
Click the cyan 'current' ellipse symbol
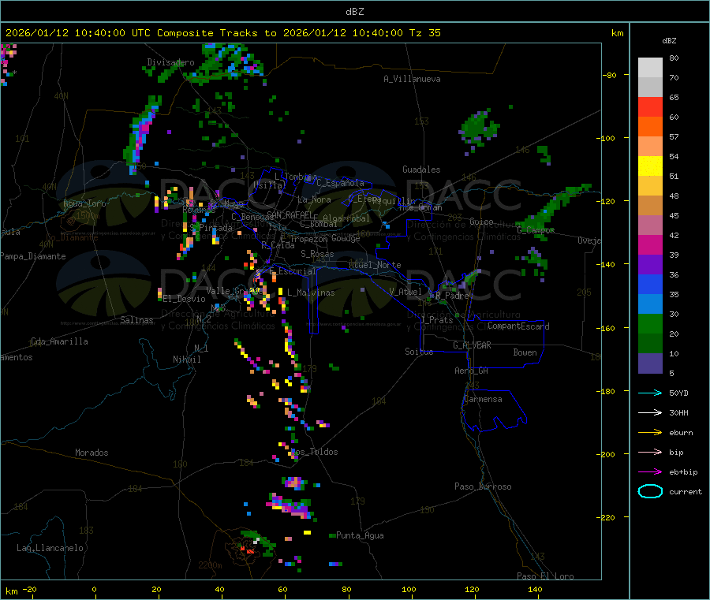click(650, 491)
